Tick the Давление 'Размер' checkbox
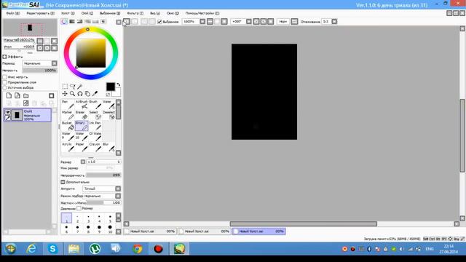This screenshot has height=262, width=466. [79, 209]
